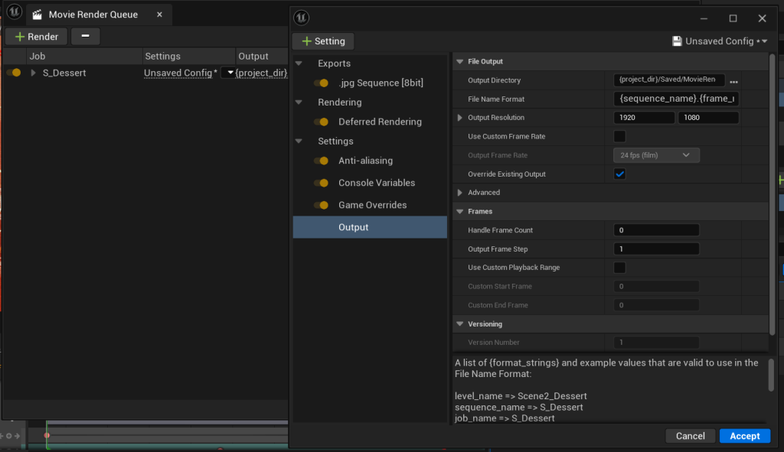Maximize the settings window
Viewport: 784px width, 452px height.
pyautogui.click(x=733, y=18)
